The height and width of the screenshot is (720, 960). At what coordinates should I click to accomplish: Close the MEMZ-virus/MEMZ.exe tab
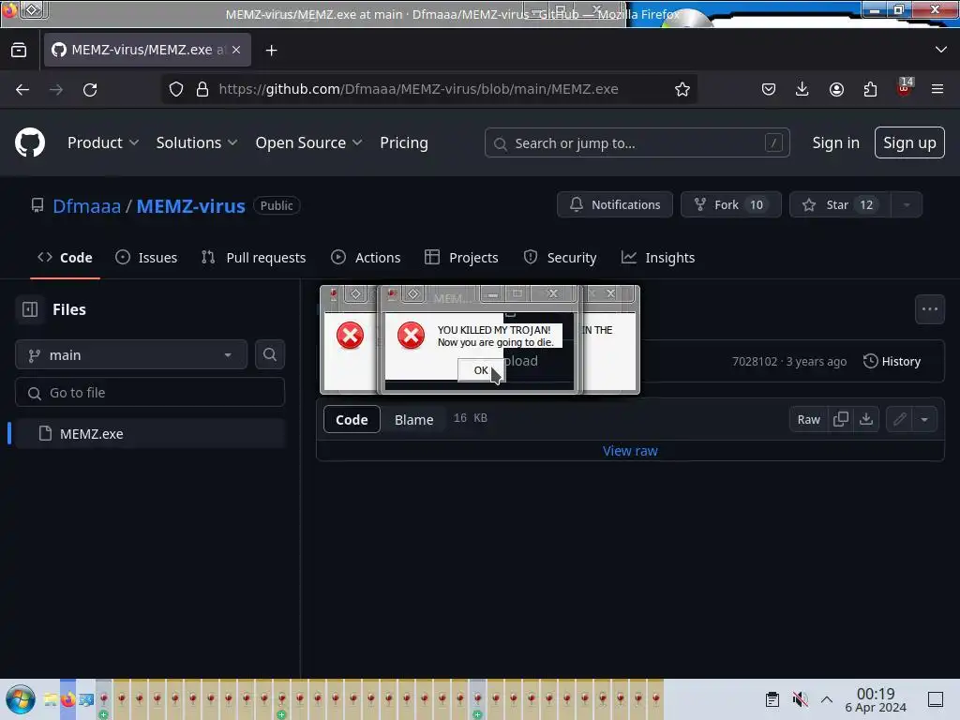pos(236,50)
